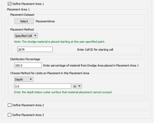Click the Placement Dataset group heading
The image size is (154, 123).
(x=22, y=15)
